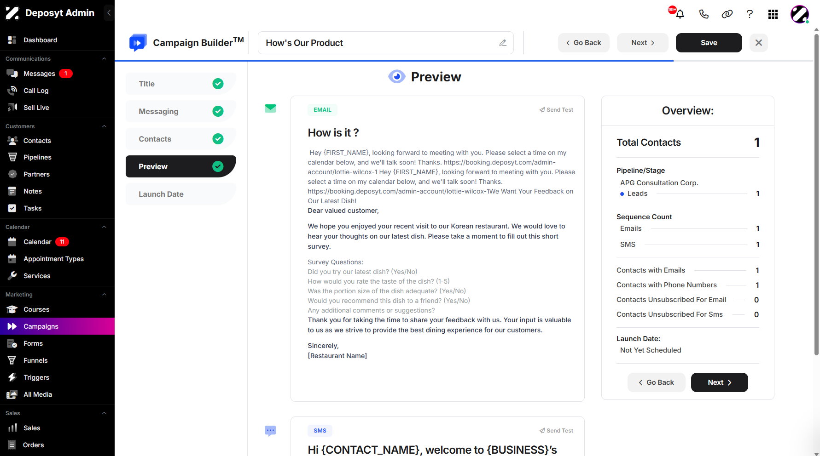The image size is (820, 456).
Task: Close the campaign builder with X
Action: tap(759, 43)
